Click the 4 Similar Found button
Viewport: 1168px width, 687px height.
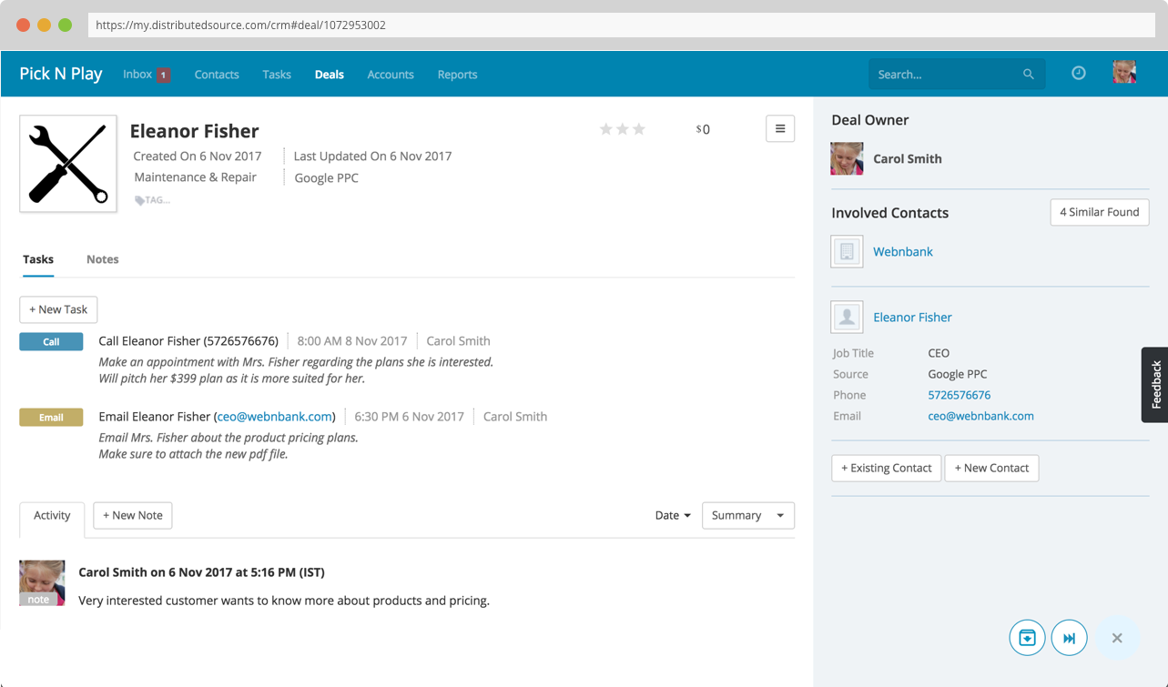click(x=1099, y=212)
